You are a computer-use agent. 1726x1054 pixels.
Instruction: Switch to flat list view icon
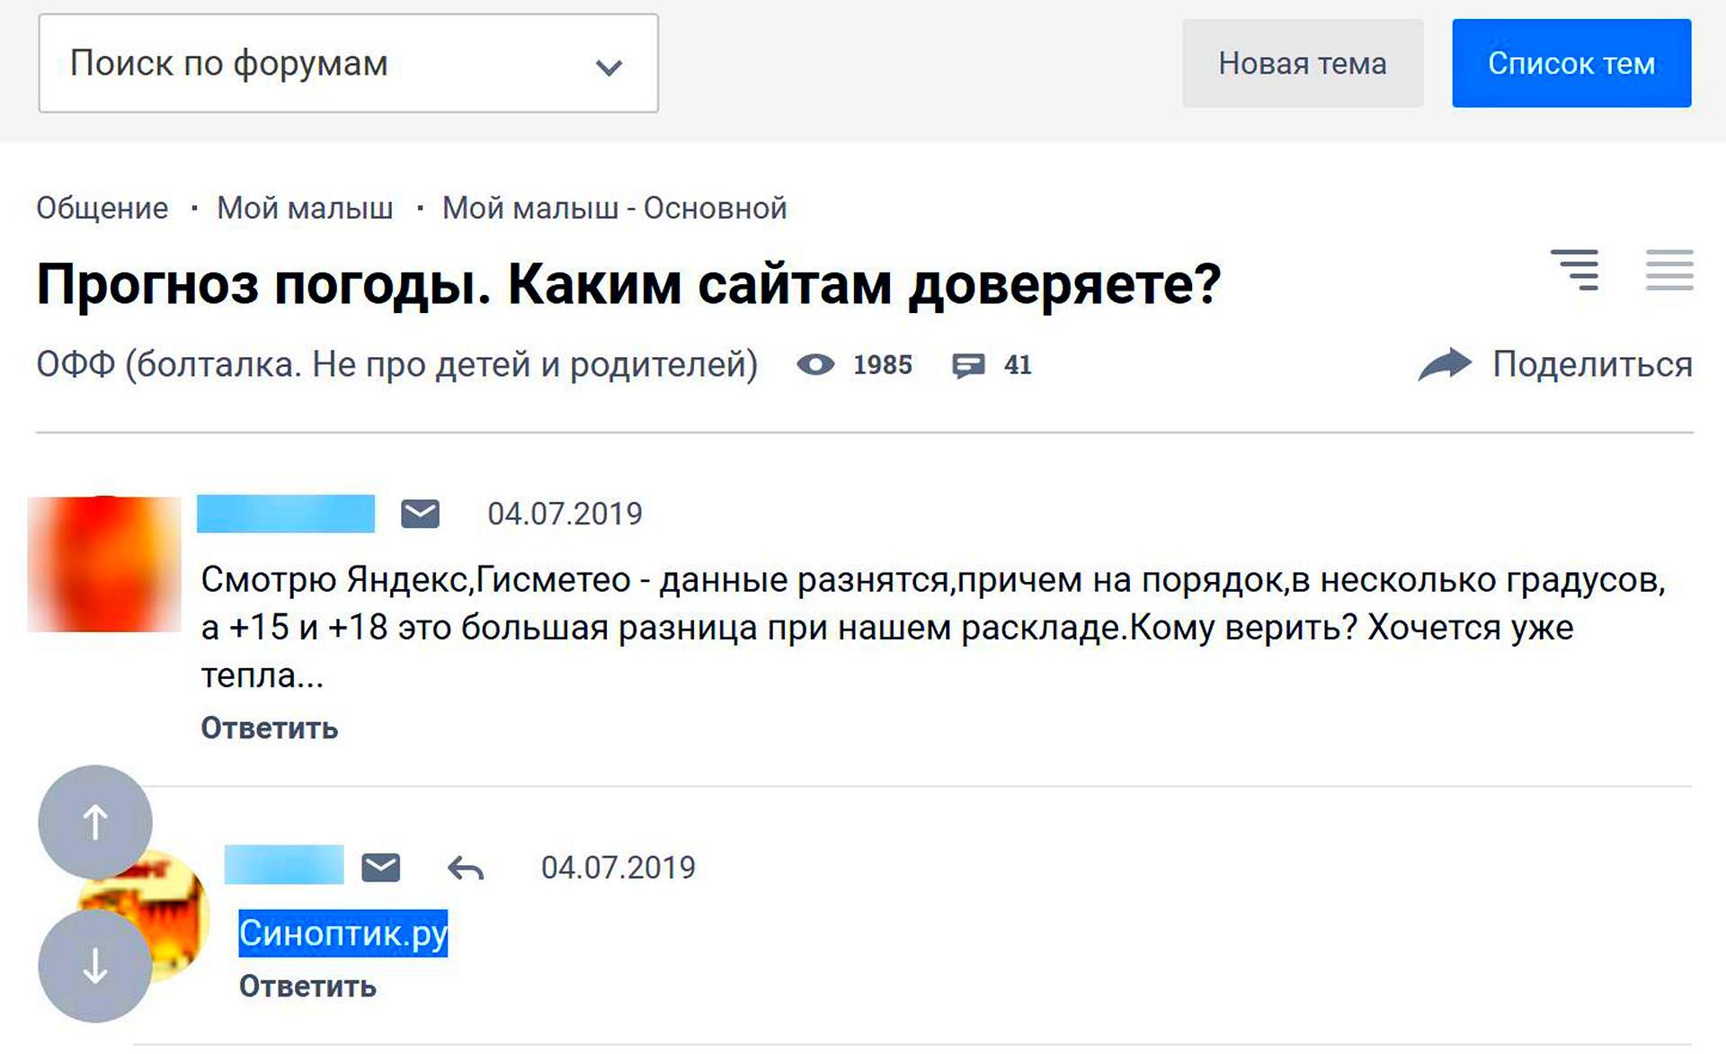tap(1669, 270)
